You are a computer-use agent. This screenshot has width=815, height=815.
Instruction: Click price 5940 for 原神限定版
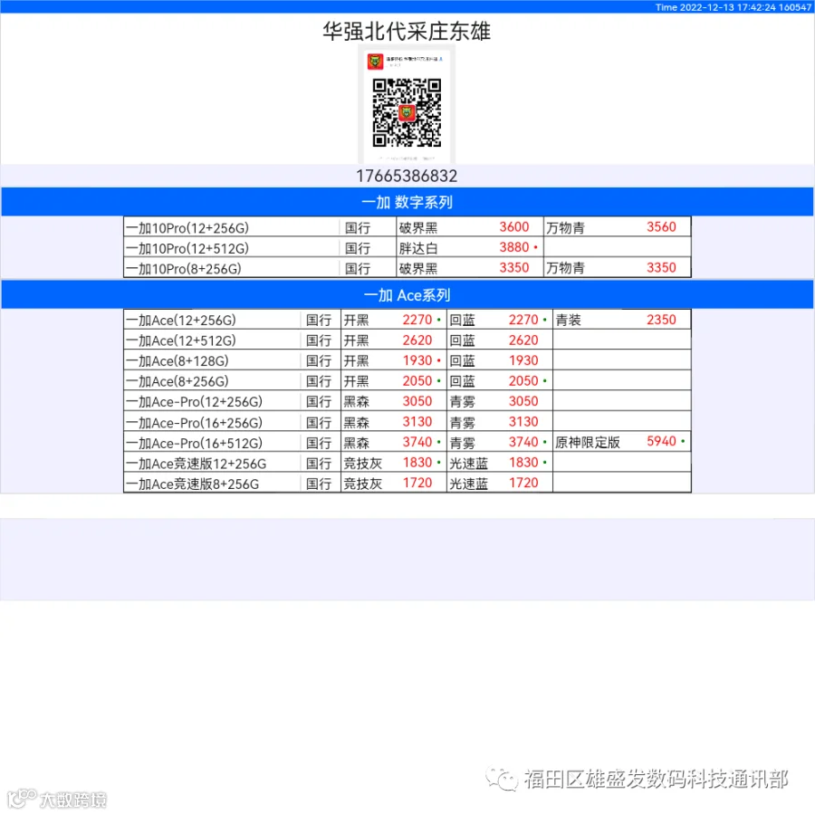coord(661,441)
